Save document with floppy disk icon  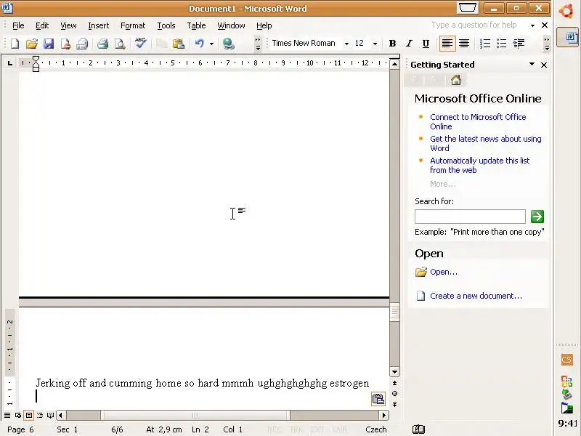pos(49,44)
